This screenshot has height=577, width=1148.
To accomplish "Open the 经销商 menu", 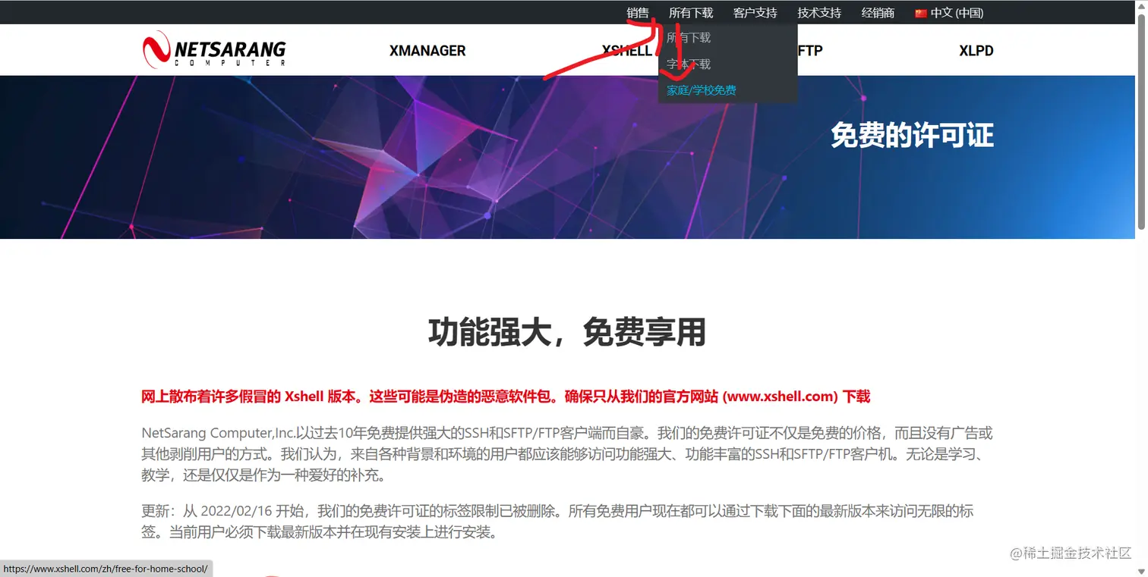I will [878, 13].
